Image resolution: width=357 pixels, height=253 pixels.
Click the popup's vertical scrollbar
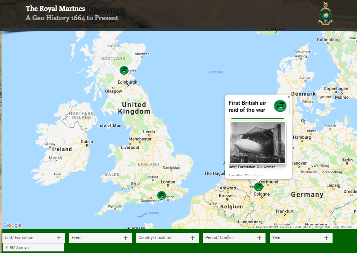click(290, 108)
